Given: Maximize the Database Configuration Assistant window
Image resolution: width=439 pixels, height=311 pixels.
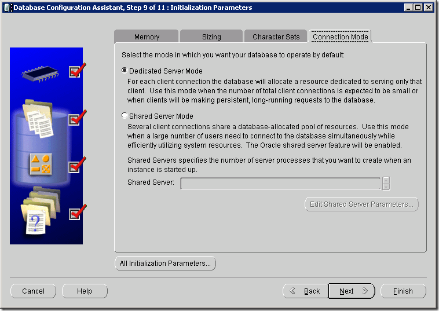Looking at the screenshot, I should tap(418, 8).
